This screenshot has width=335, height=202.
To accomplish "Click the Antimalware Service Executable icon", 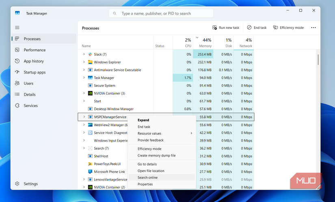I will [x=90, y=70].
